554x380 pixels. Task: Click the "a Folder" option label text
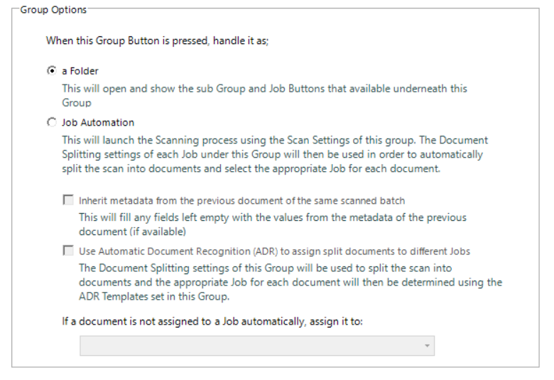point(80,71)
